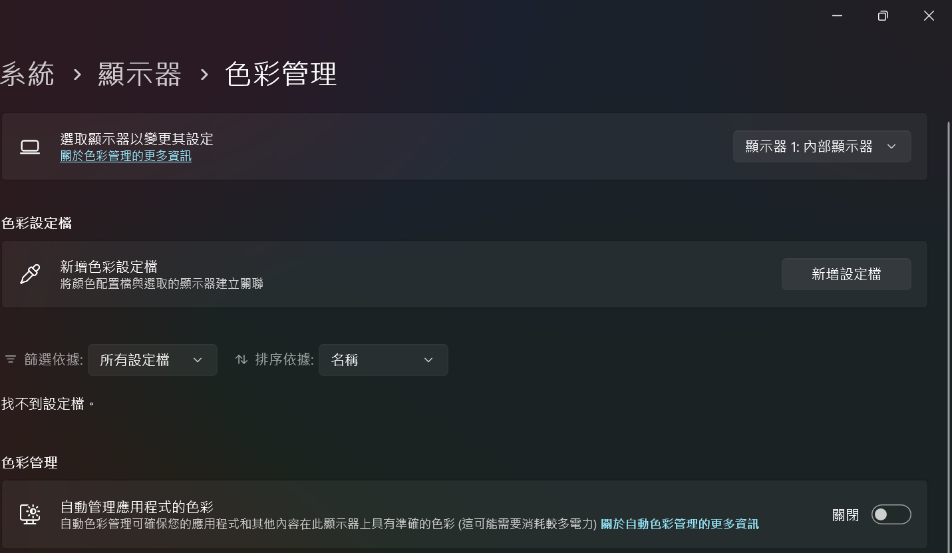Go back to 系統 breadcrumb
The height and width of the screenshot is (553, 952).
coord(27,74)
